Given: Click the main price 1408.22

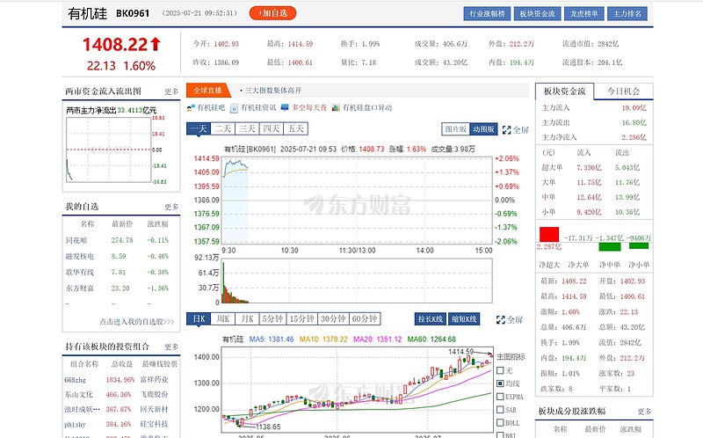Looking at the screenshot, I should [115, 45].
